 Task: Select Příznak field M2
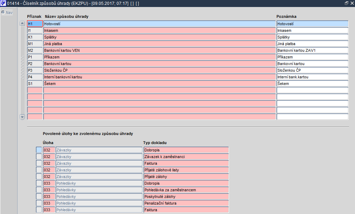[35, 50]
